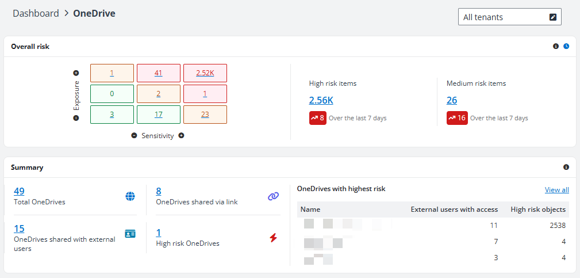The image size is (580, 278).
Task: Open the 17 risk matrix cell
Action: pyautogui.click(x=158, y=115)
